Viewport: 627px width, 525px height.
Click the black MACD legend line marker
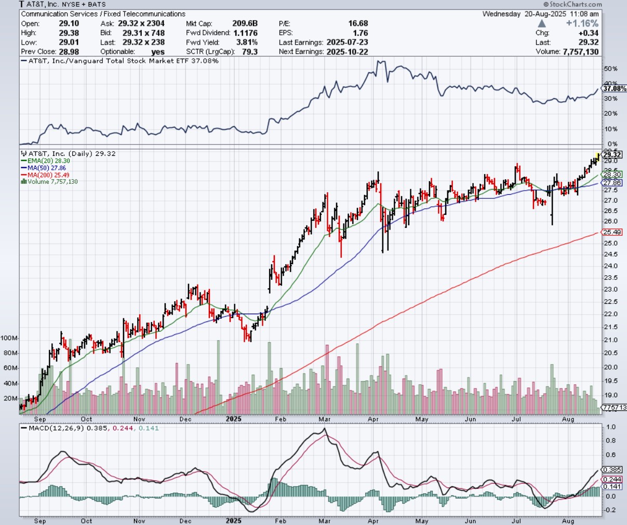pos(23,428)
